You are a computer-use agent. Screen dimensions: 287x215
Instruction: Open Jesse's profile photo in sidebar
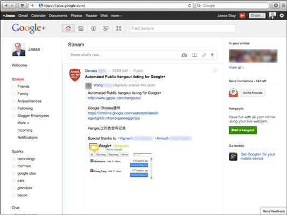[x=19, y=49]
